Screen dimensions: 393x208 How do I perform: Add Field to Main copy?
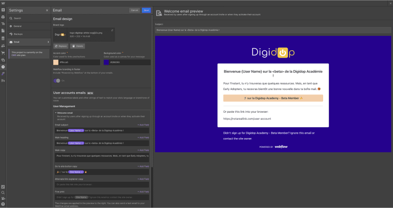(x=143, y=150)
